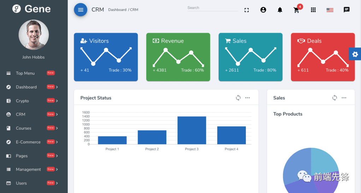Open notifications bell
The width and height of the screenshot is (361, 193).
click(x=280, y=10)
